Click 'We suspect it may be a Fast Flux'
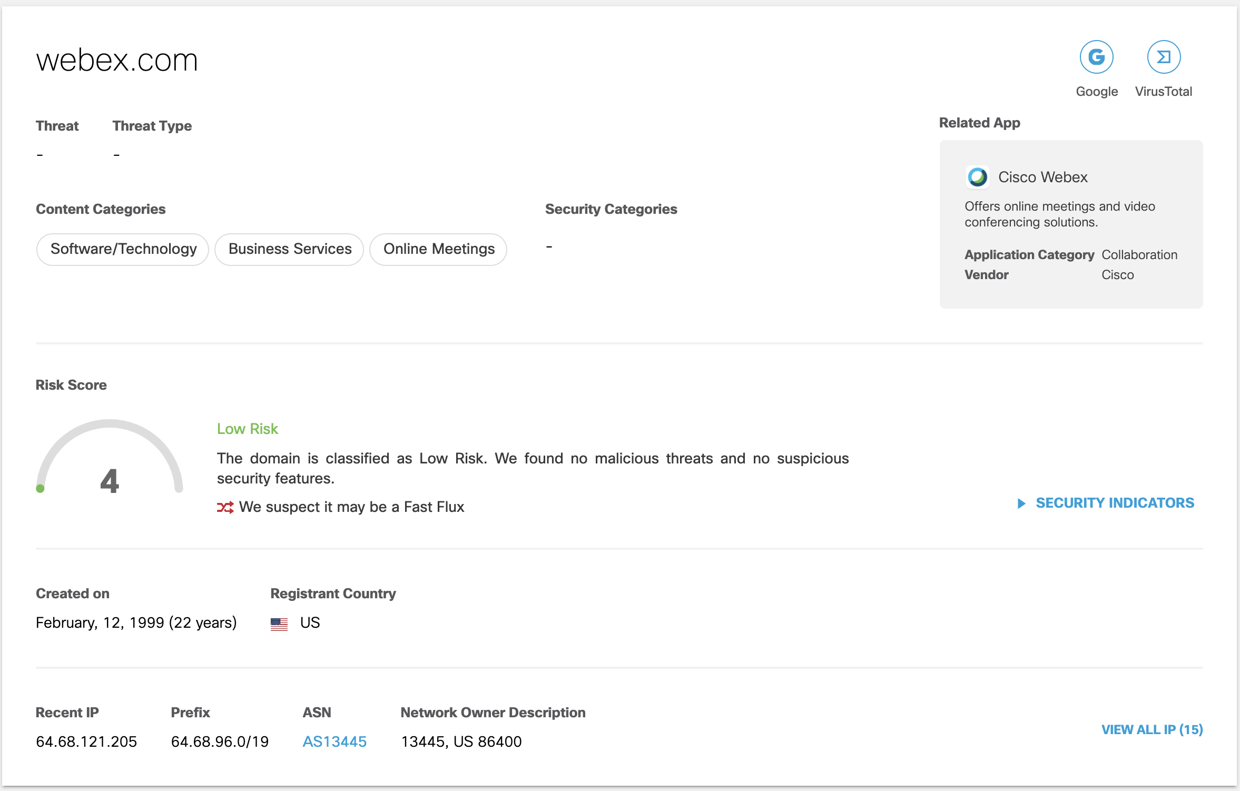Viewport: 1240px width, 791px height. pos(352,507)
